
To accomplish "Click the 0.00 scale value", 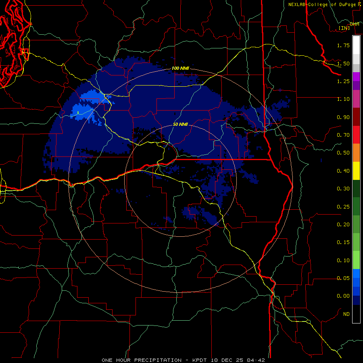I will pyautogui.click(x=343, y=296).
